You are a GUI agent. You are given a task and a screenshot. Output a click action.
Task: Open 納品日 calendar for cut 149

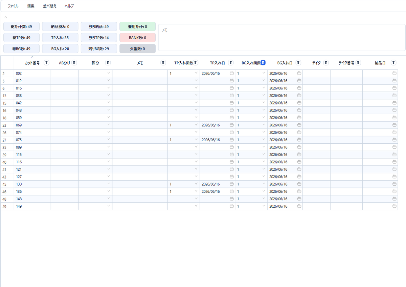point(394,206)
